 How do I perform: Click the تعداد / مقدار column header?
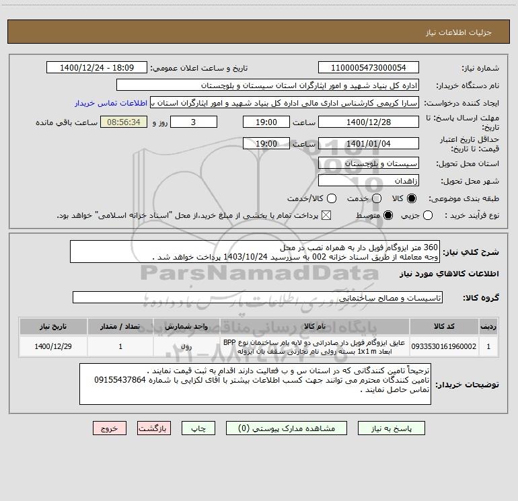coord(120,326)
